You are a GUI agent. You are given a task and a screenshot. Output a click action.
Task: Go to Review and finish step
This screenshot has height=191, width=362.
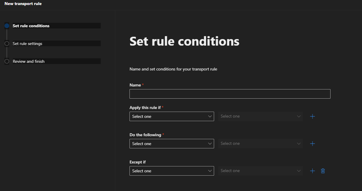[29, 61]
